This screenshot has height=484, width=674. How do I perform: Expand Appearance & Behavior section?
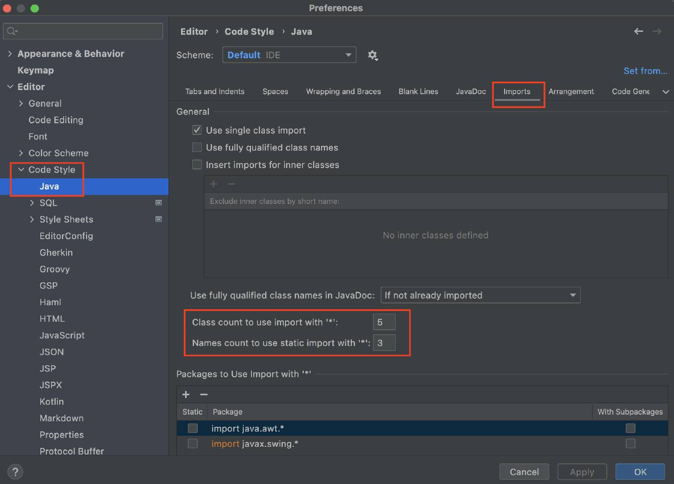click(10, 54)
